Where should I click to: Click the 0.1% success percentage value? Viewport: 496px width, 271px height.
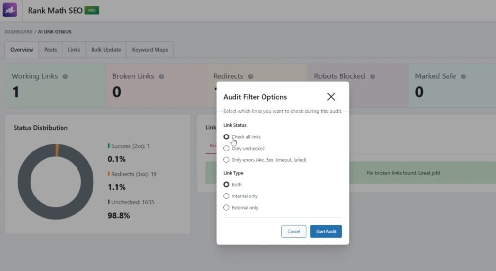pos(117,159)
